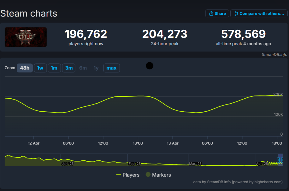
Task: Click the Mar '25 label in navigator
Action: tap(195, 164)
